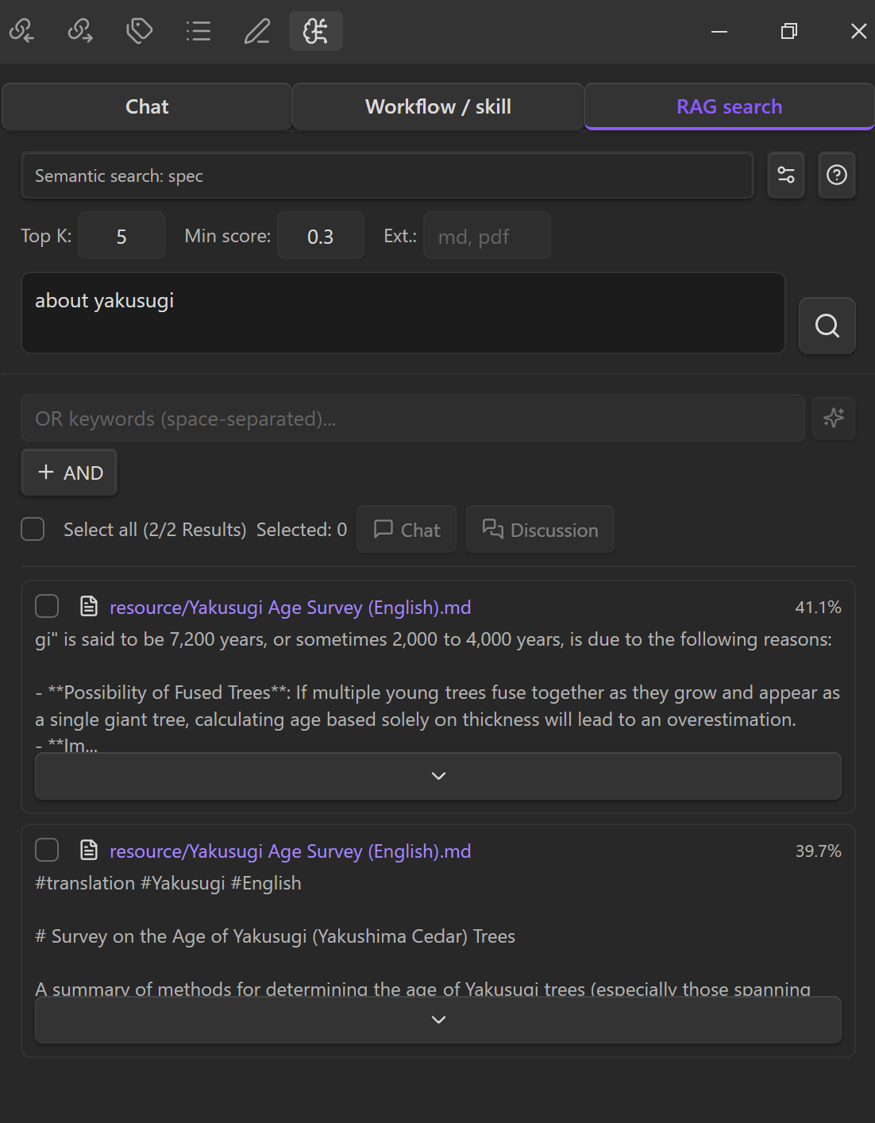This screenshot has height=1123, width=875.
Task: Check the 41.1% result checkbox
Action: coord(47,607)
